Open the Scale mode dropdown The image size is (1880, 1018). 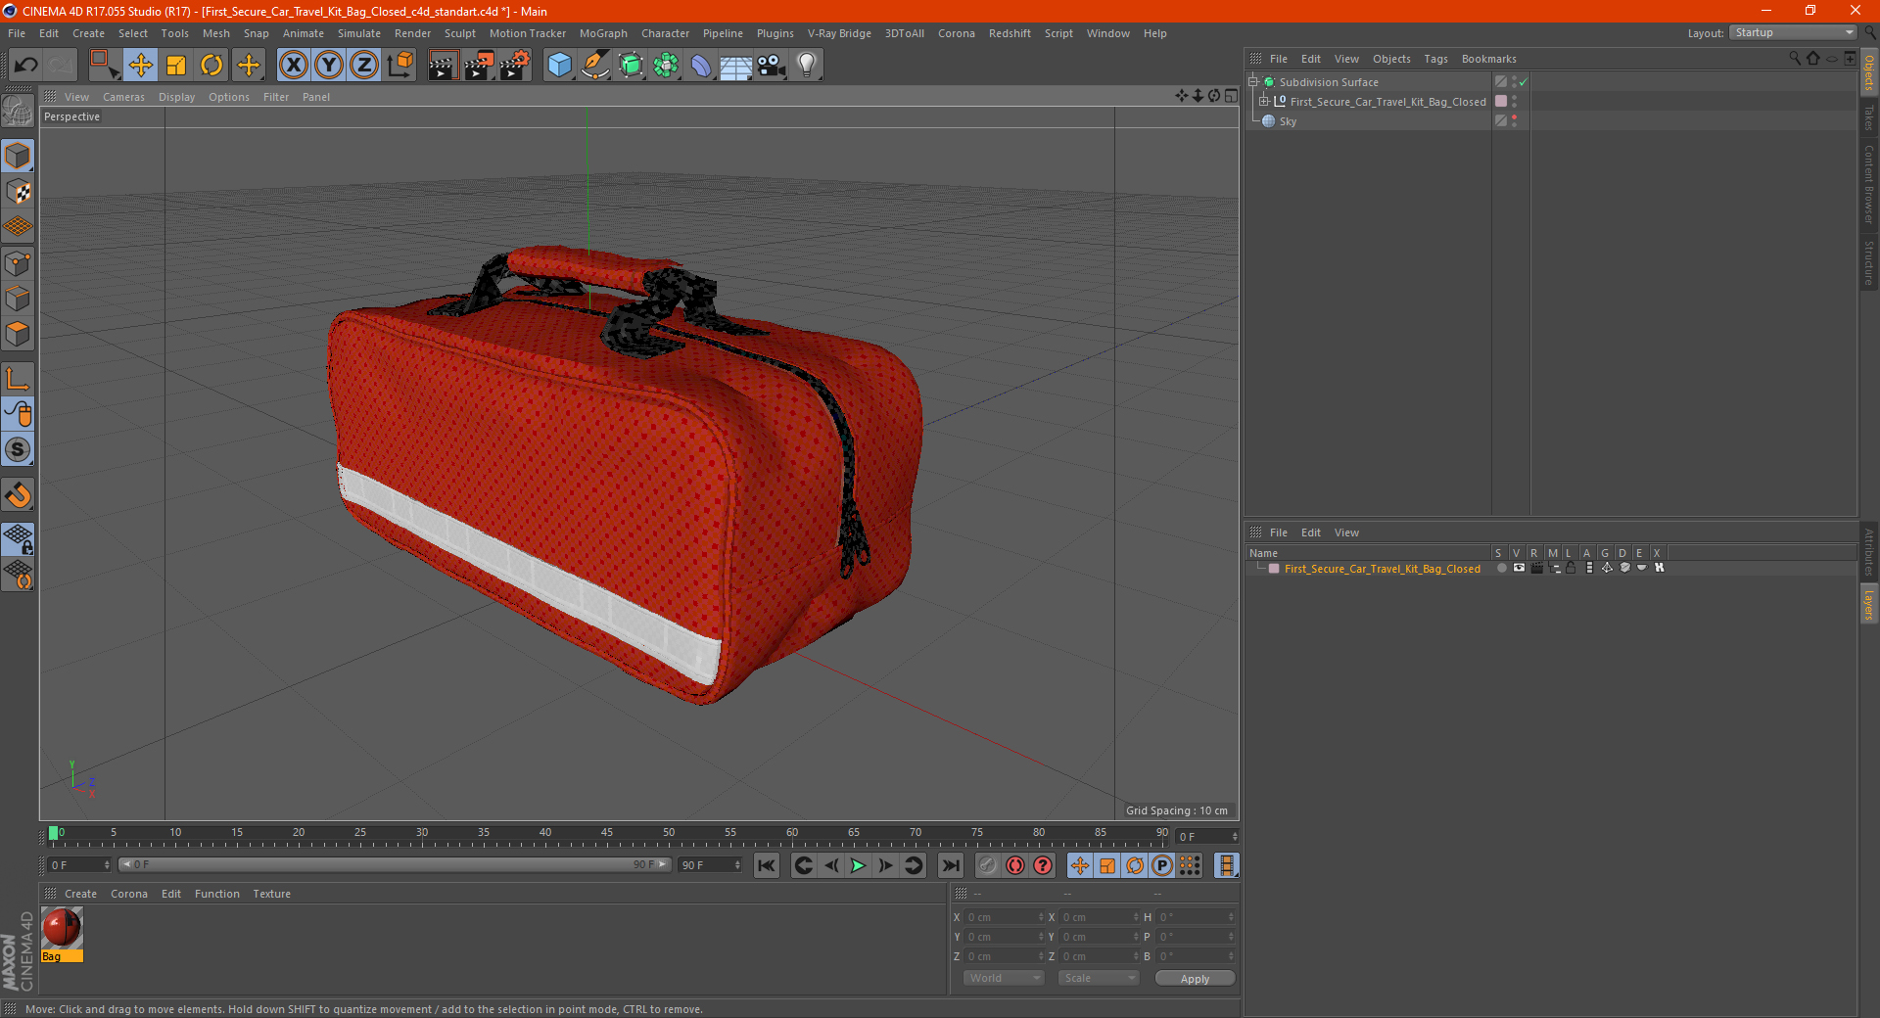pos(1099,978)
